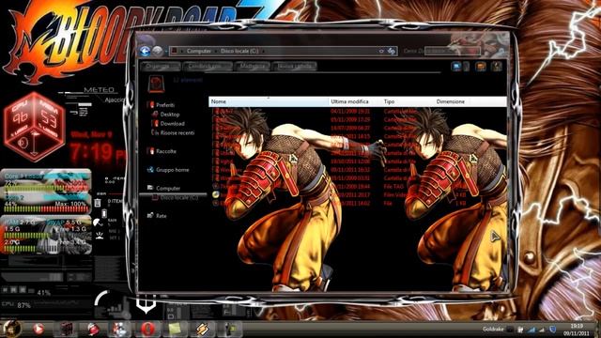Image resolution: width=601 pixels, height=338 pixels.
Task: Refresh the folder with the refresh icon
Action: [392, 51]
